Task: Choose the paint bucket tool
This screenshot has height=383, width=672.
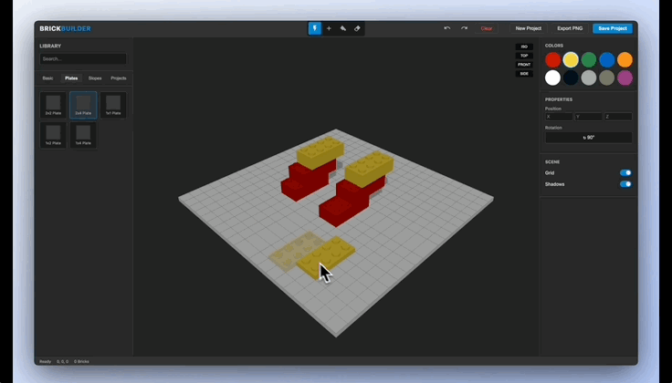Action: coord(343,28)
